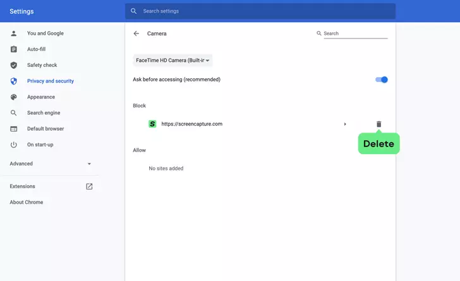
Task: Click the https://screencapture.com site entry
Action: pos(192,124)
